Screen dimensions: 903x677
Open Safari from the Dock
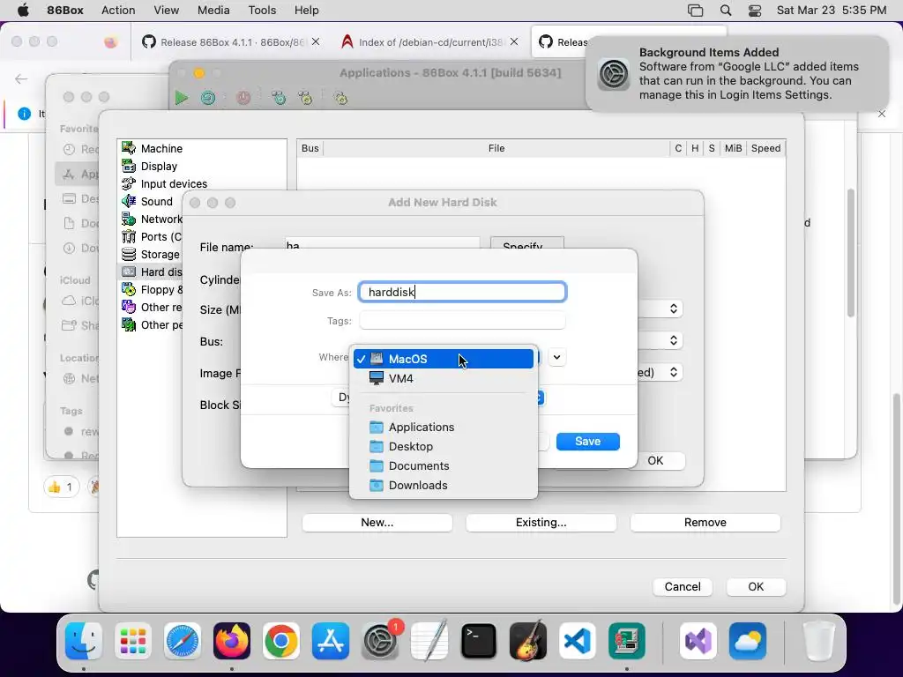click(183, 641)
